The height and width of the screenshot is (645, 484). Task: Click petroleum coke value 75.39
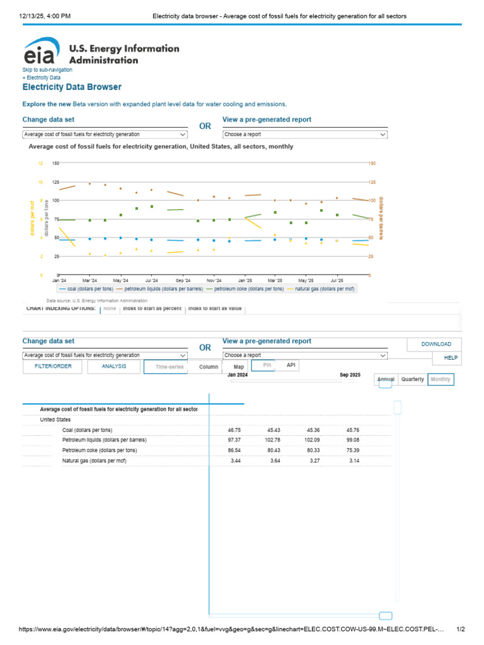tap(353, 450)
